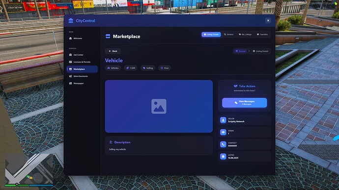Viewport: 339px width, 190px height.
Task: Click the View Messages button
Action: pyautogui.click(x=245, y=103)
